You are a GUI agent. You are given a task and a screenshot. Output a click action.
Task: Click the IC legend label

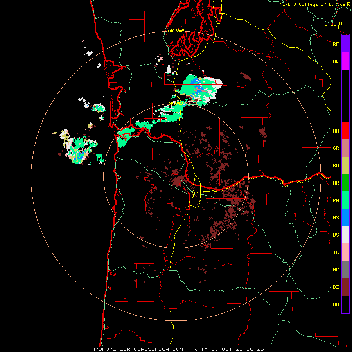336,253
